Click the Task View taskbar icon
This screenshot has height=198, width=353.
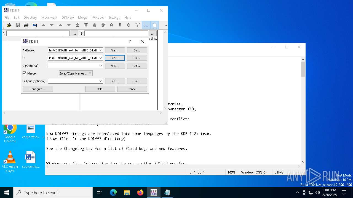click(99, 193)
